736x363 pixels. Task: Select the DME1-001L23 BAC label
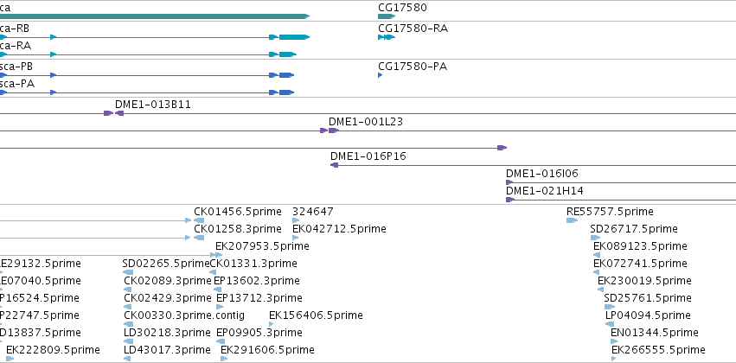pos(366,122)
